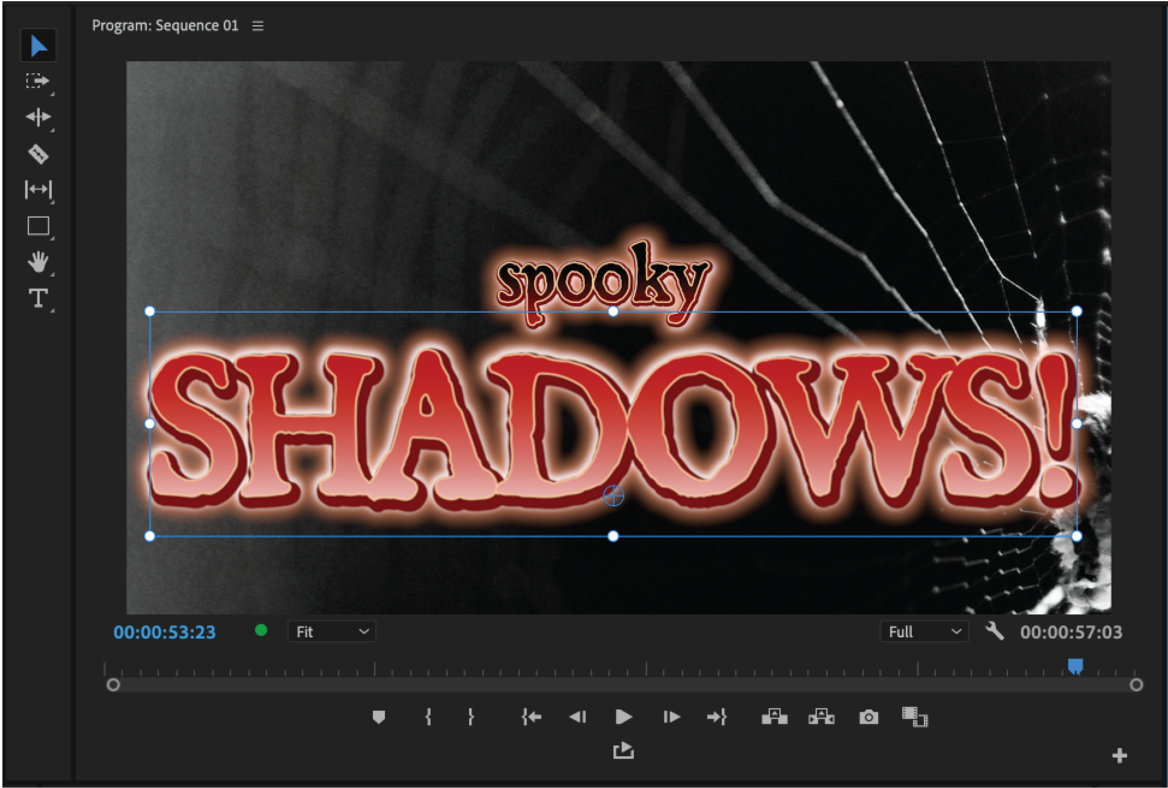This screenshot has height=788, width=1168.
Task: Open the Button Editor plus icon
Action: (1119, 756)
